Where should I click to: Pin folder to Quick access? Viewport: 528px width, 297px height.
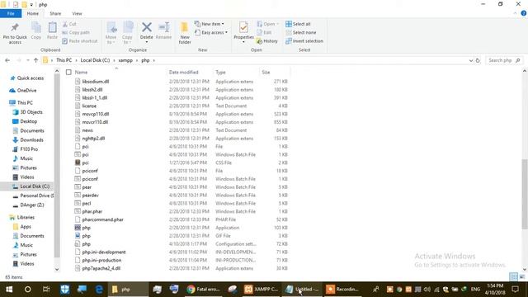click(15, 33)
